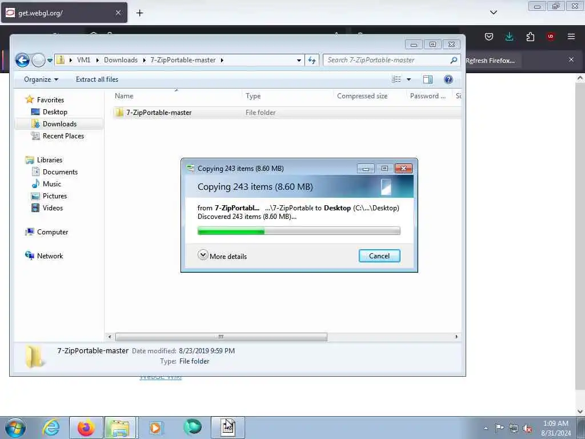Click the Explorer forward navigation arrow

38,60
